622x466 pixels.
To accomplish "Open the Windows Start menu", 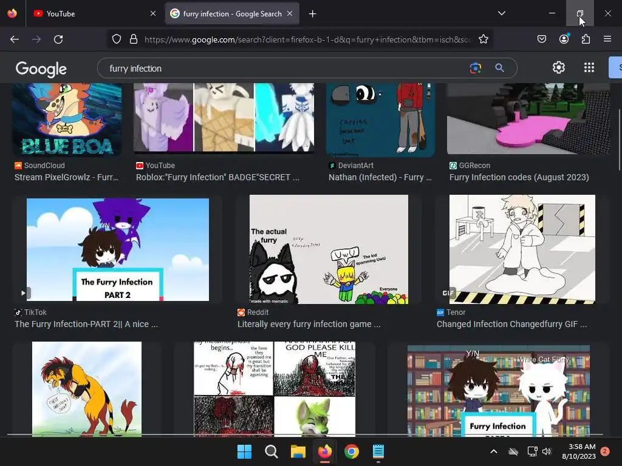I will pos(244,451).
